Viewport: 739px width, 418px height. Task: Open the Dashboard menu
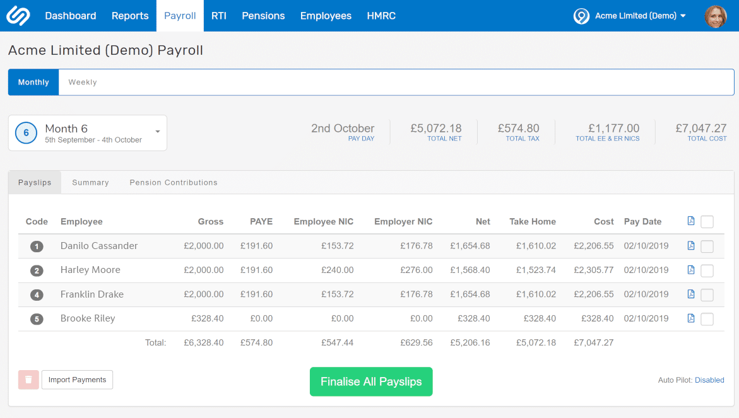pos(71,16)
